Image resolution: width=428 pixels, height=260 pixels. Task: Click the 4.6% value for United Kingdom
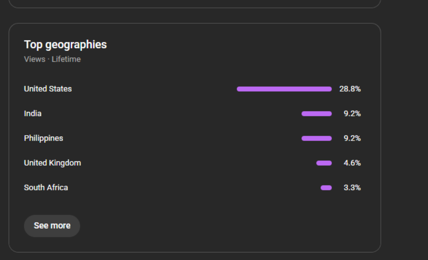click(x=352, y=163)
